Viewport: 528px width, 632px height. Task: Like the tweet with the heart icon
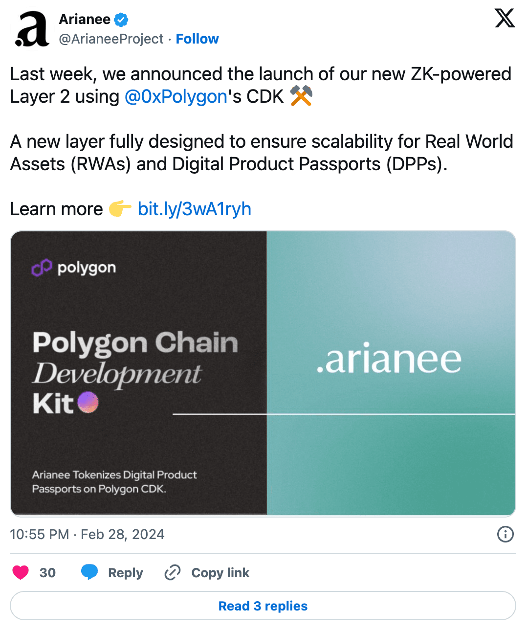click(21, 572)
